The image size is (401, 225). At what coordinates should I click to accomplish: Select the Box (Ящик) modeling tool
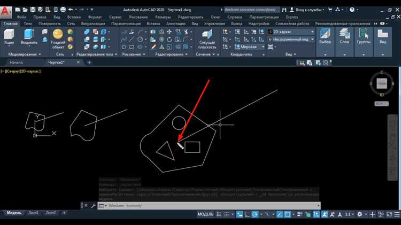tap(9, 37)
